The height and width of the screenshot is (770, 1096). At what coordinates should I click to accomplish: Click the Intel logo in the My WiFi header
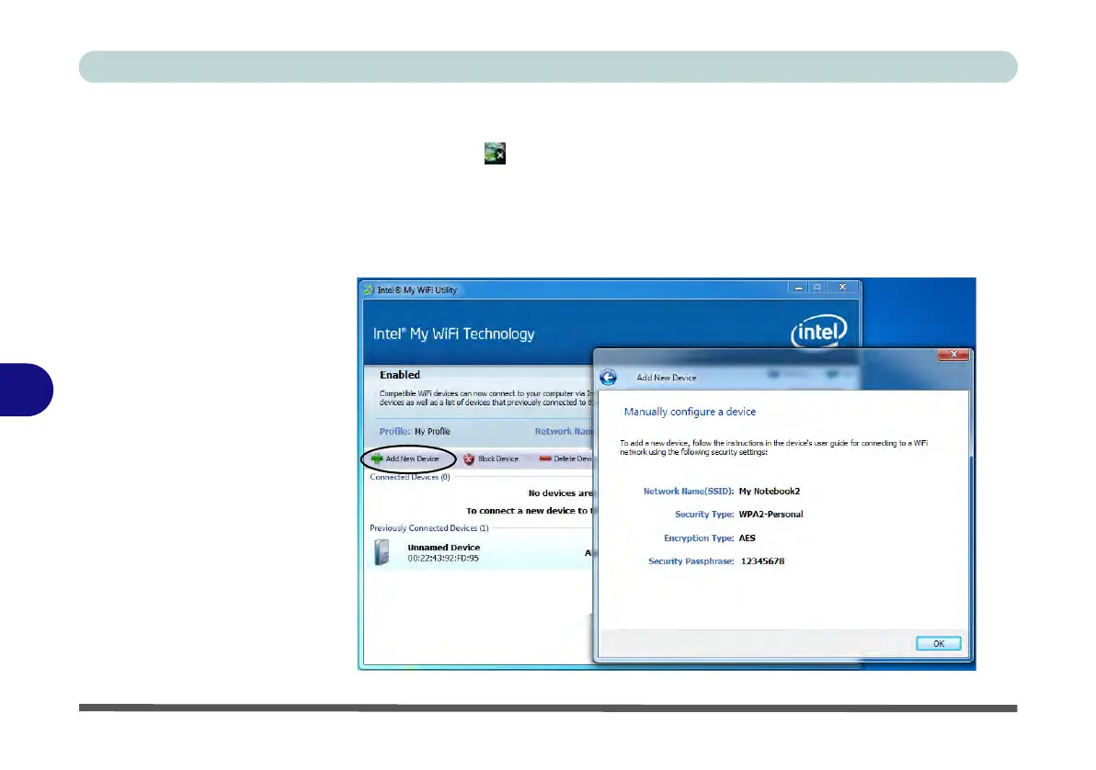pyautogui.click(x=818, y=331)
